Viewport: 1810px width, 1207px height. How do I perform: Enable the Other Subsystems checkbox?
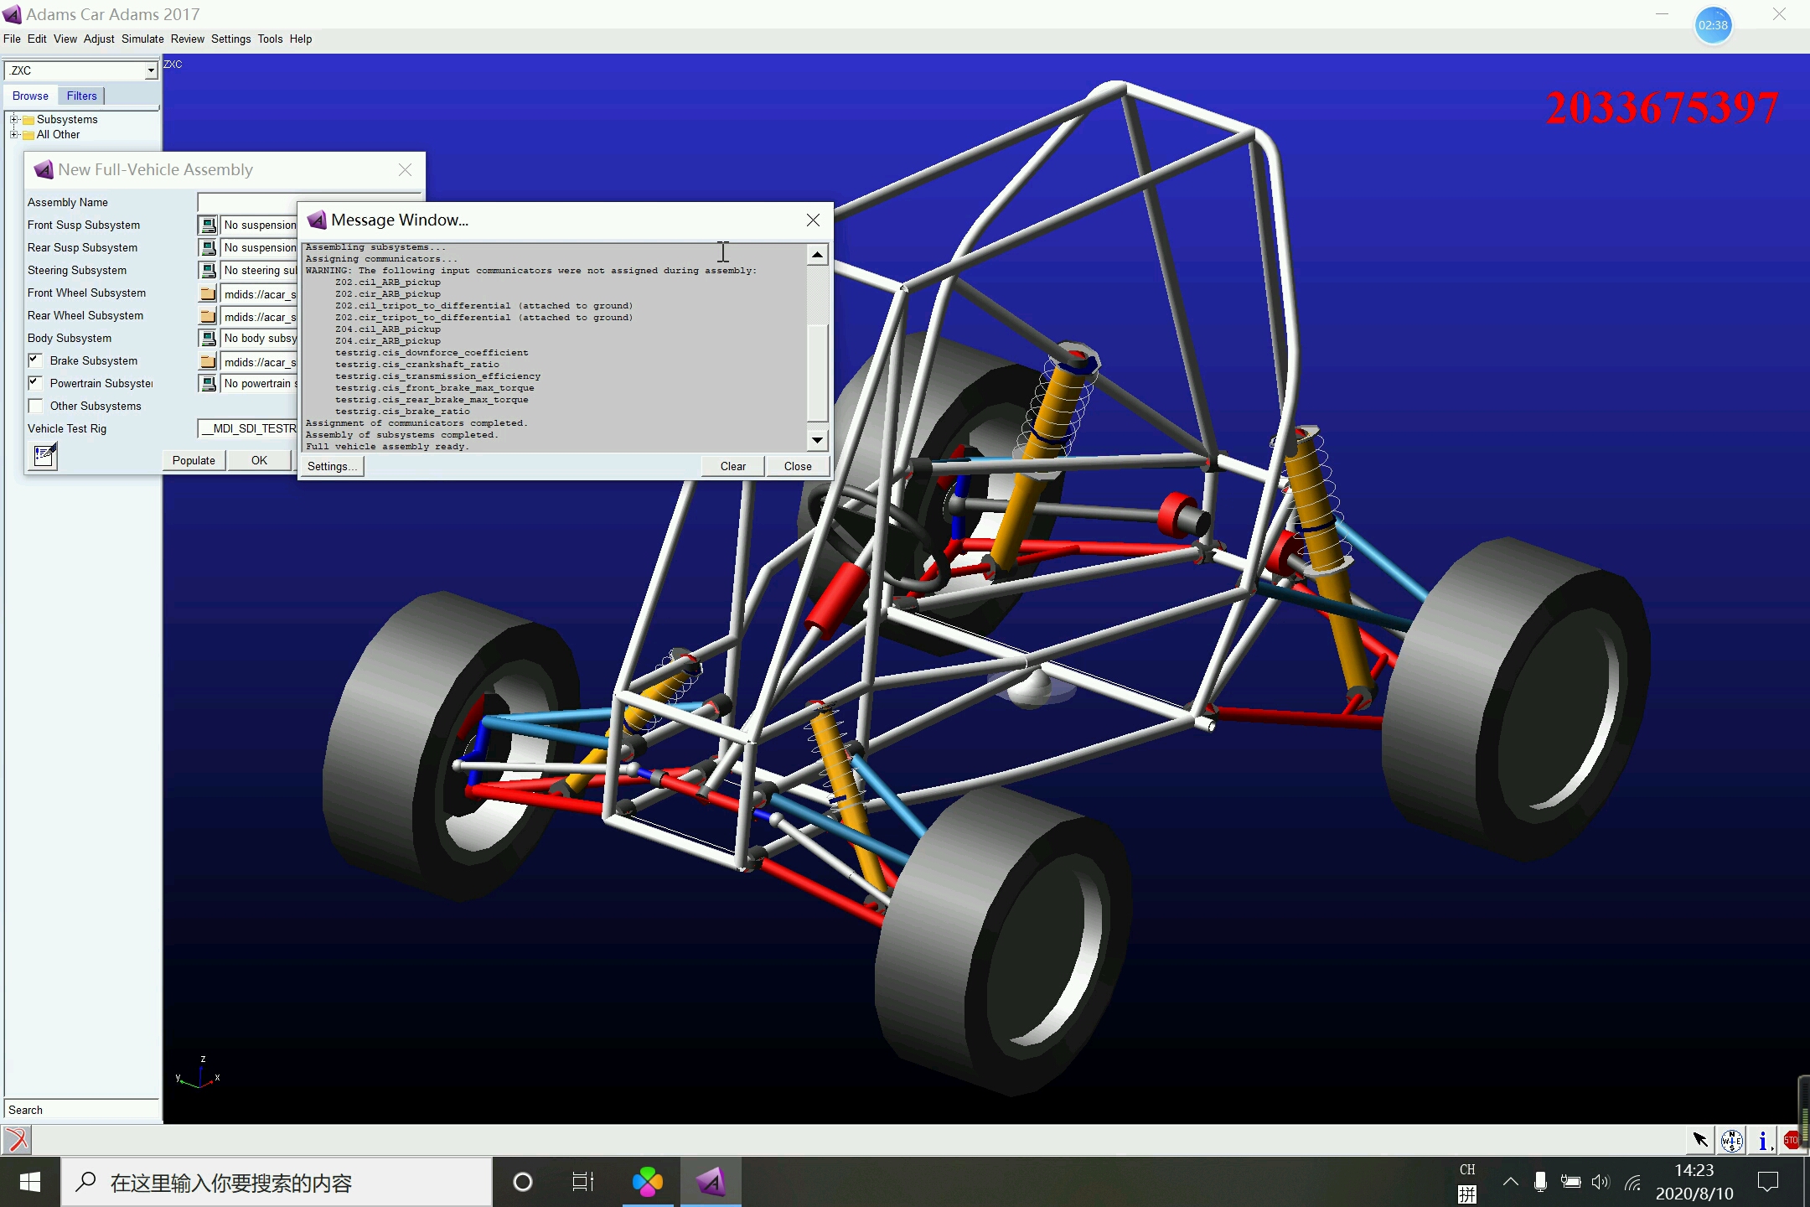point(35,406)
